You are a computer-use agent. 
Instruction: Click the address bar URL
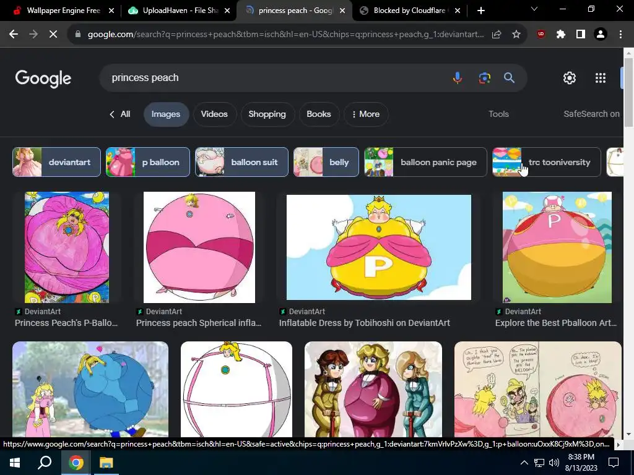[x=285, y=35]
